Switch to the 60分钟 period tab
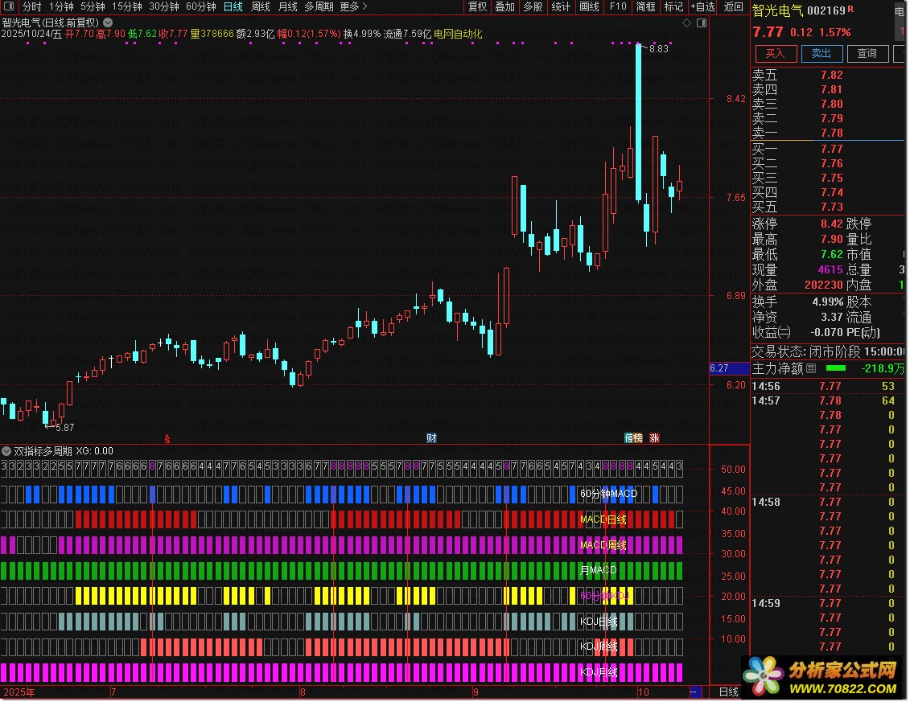910x702 pixels. pyautogui.click(x=201, y=6)
